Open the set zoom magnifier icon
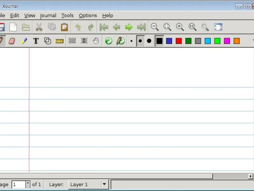This screenshot has height=191, width=254. (x=205, y=27)
